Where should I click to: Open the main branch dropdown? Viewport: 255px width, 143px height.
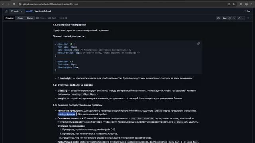[17, 11]
